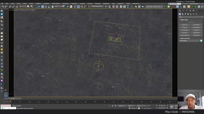
Task: Open the Customize menu
Action: (x=74, y=3)
